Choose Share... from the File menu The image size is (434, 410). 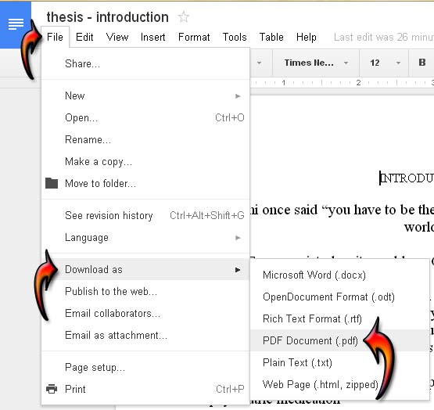pyautogui.click(x=145, y=63)
